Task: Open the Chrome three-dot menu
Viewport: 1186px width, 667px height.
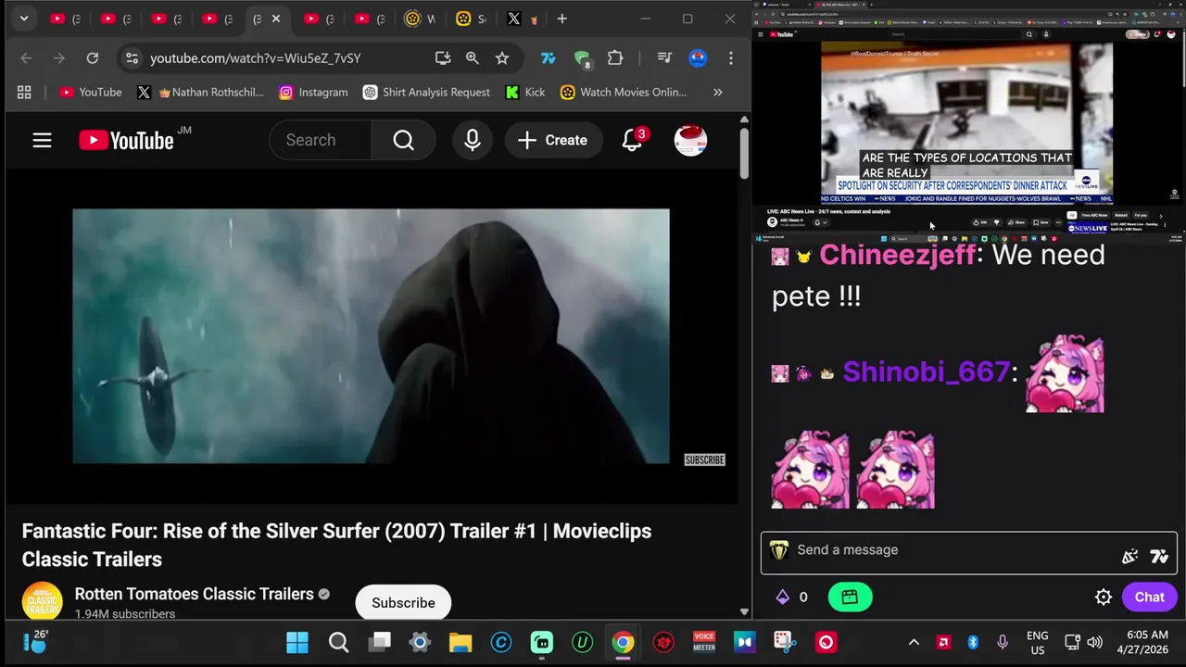Action: coord(731,58)
